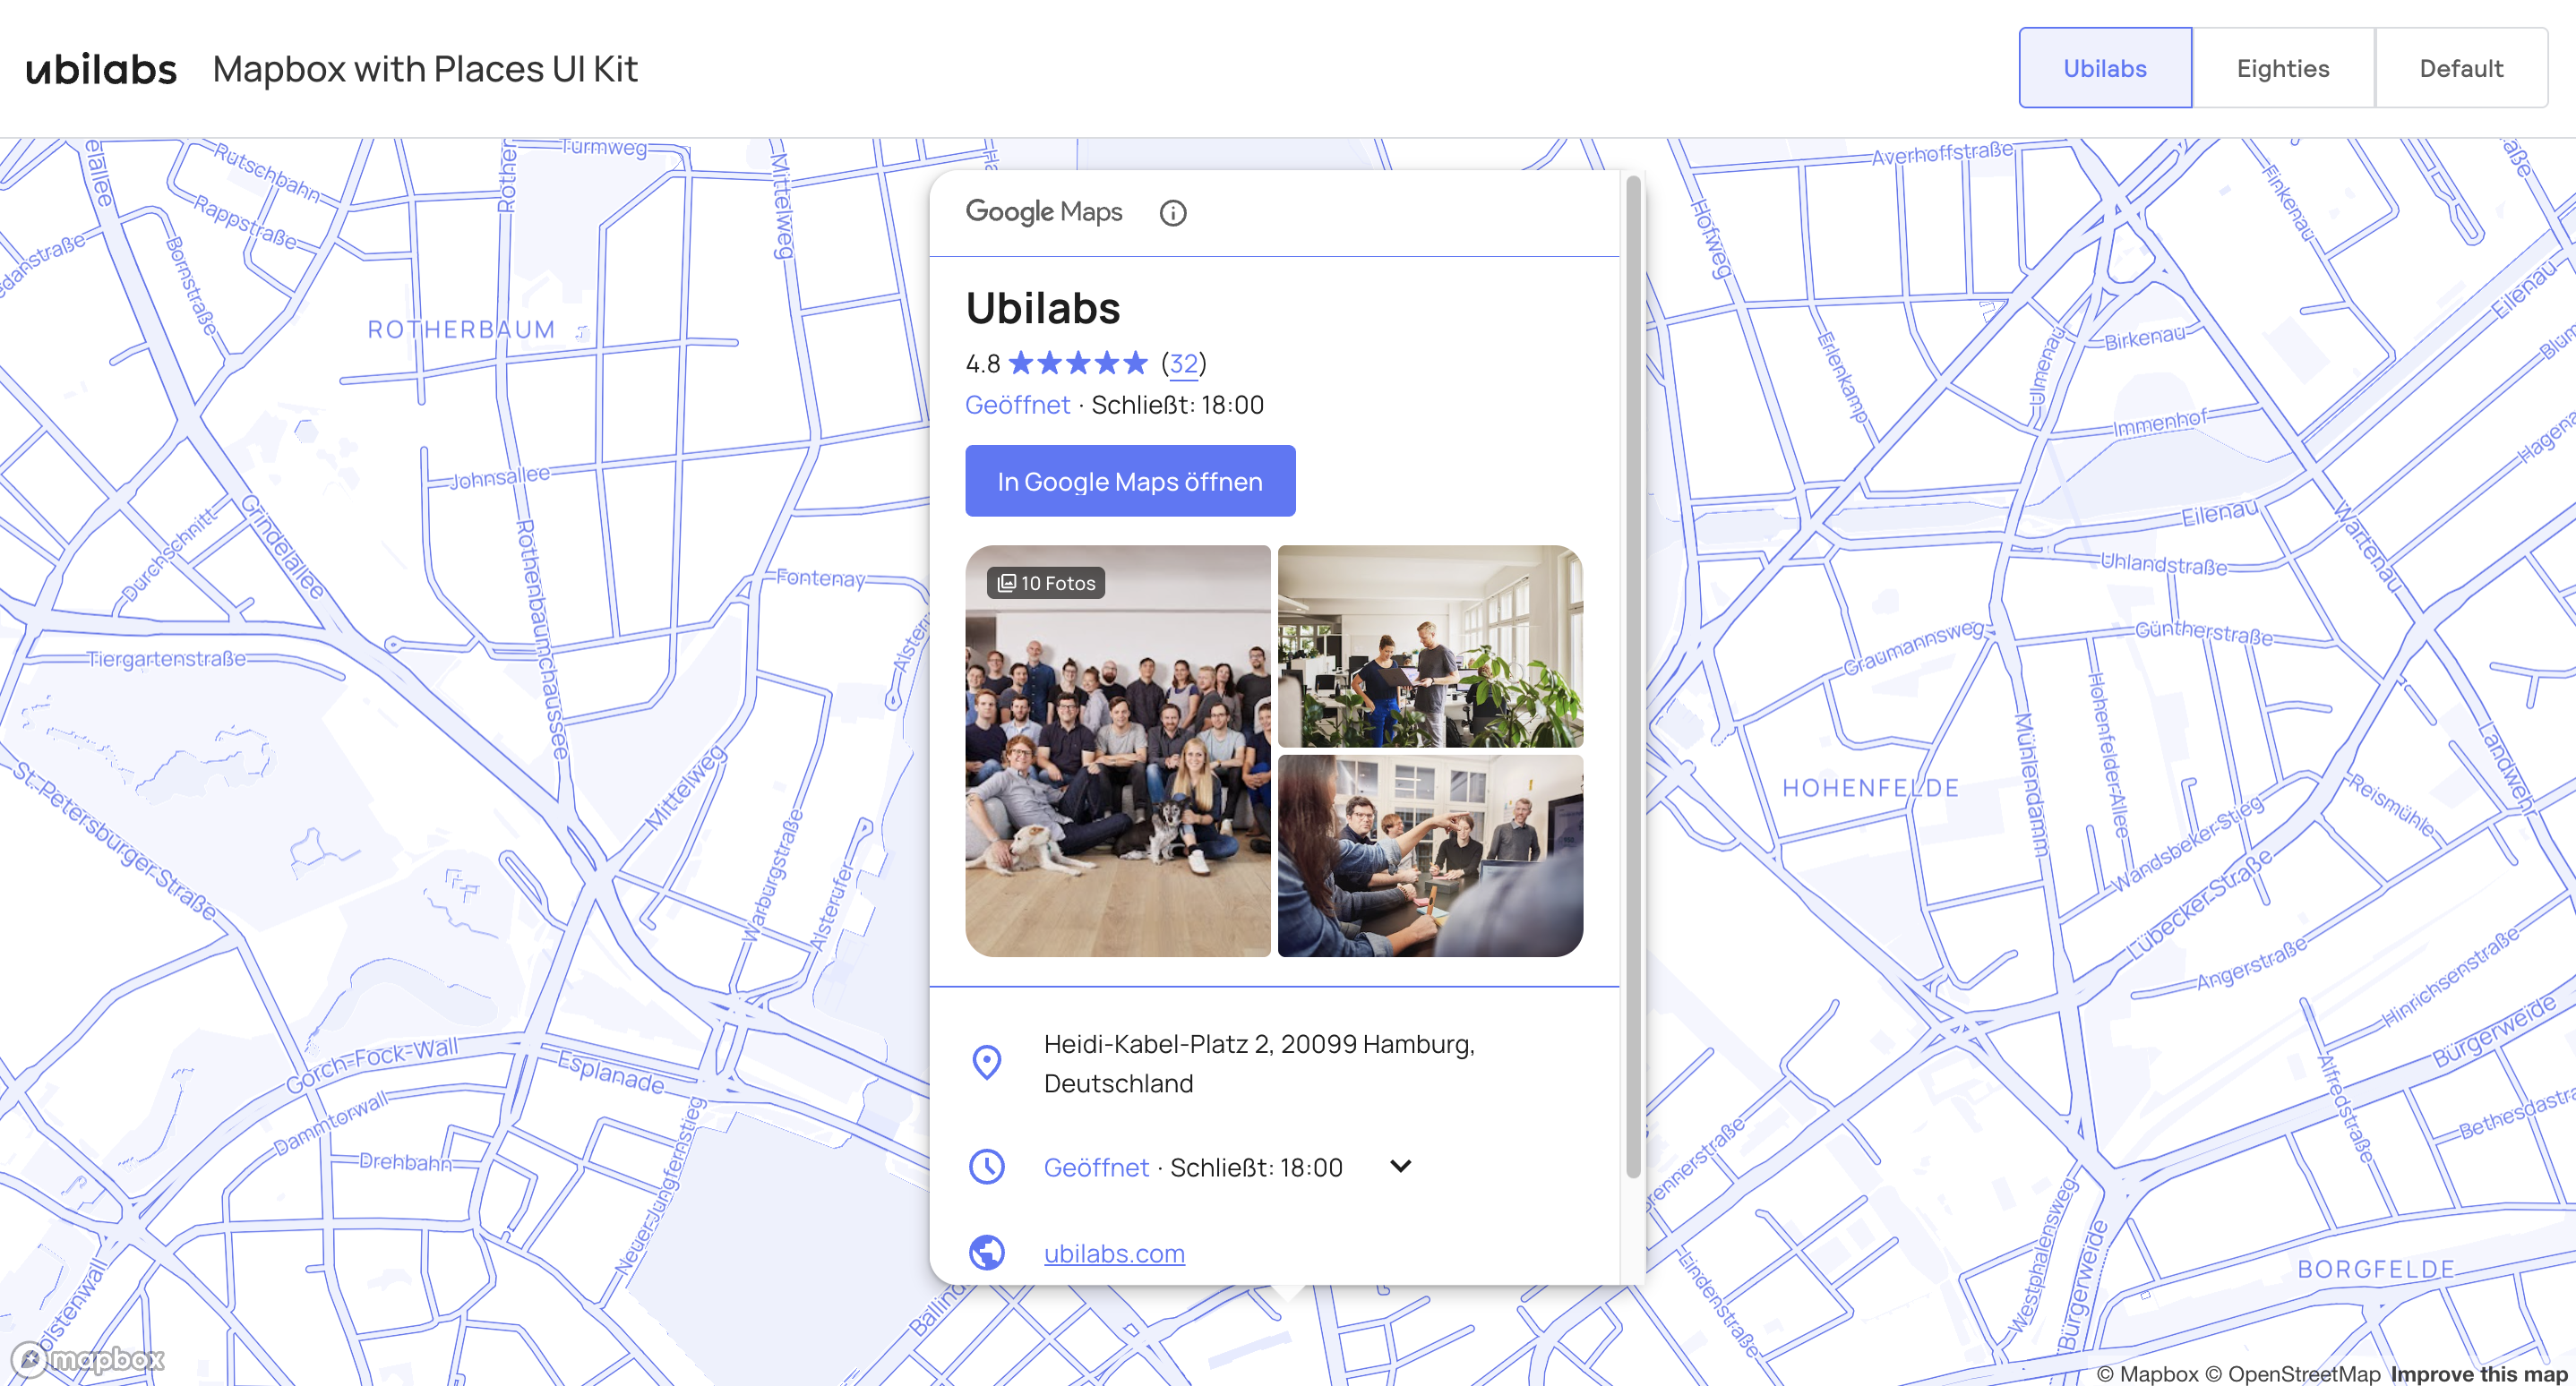Click the HOHENFELDE district label on map
This screenshot has height=1386, width=2576.
point(1870,789)
